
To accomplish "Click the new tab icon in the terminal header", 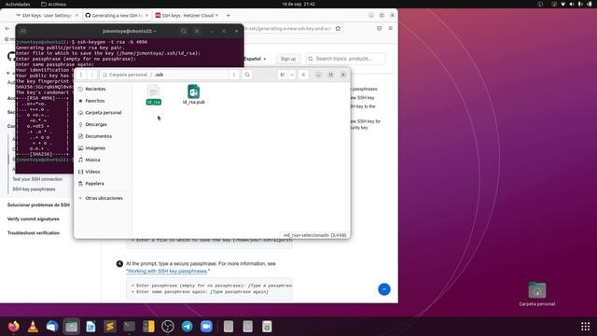I will coord(22,31).
